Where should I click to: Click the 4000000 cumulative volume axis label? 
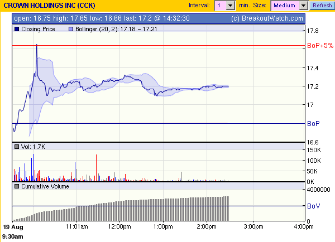[319, 190]
